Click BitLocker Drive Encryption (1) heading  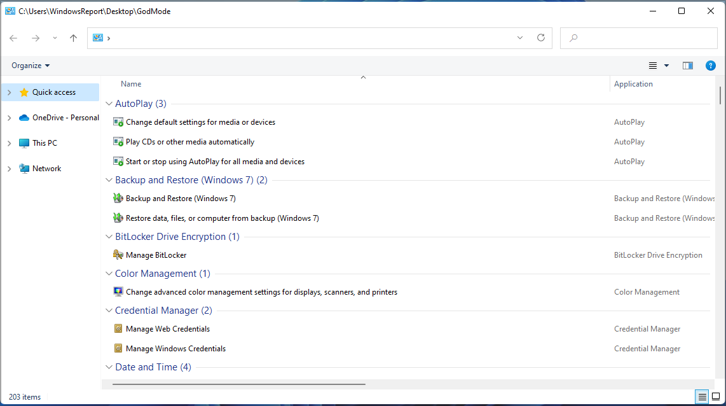(x=177, y=237)
